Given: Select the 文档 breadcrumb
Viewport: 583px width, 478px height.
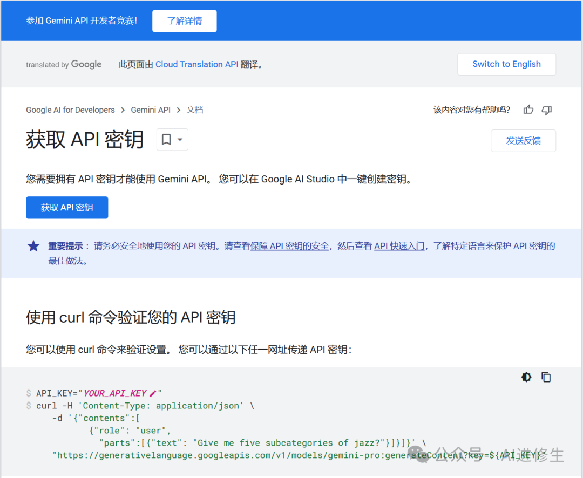Looking at the screenshot, I should [195, 110].
